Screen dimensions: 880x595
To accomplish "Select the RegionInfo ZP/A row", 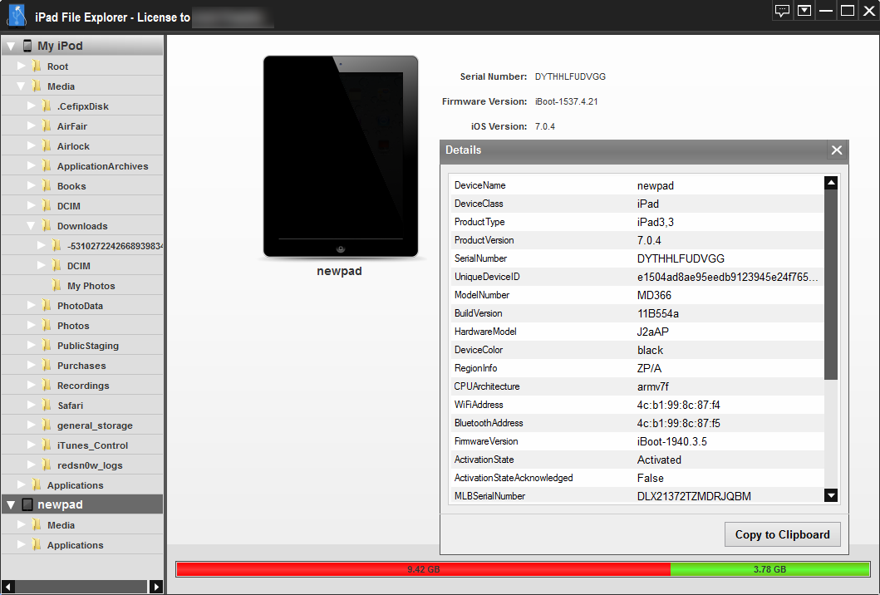I will click(636, 368).
